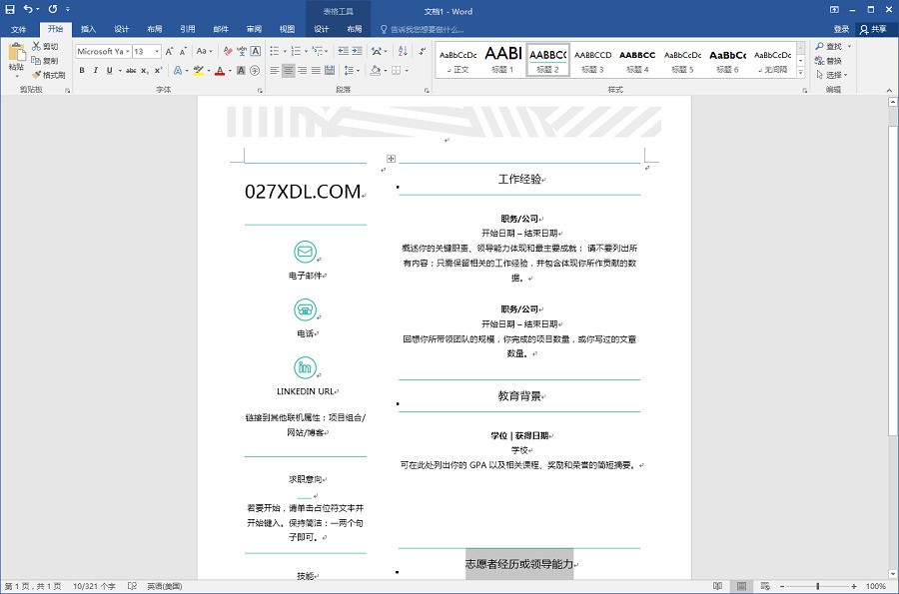The image size is (899, 594).
Task: Expand the bullet list options
Action: pyautogui.click(x=285, y=51)
